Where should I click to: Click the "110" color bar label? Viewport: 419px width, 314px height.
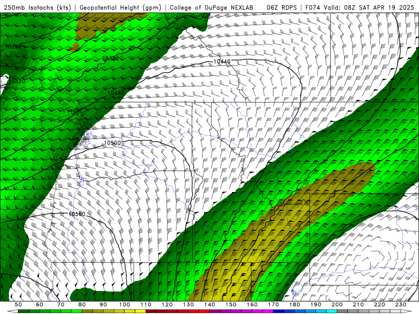coord(146,305)
